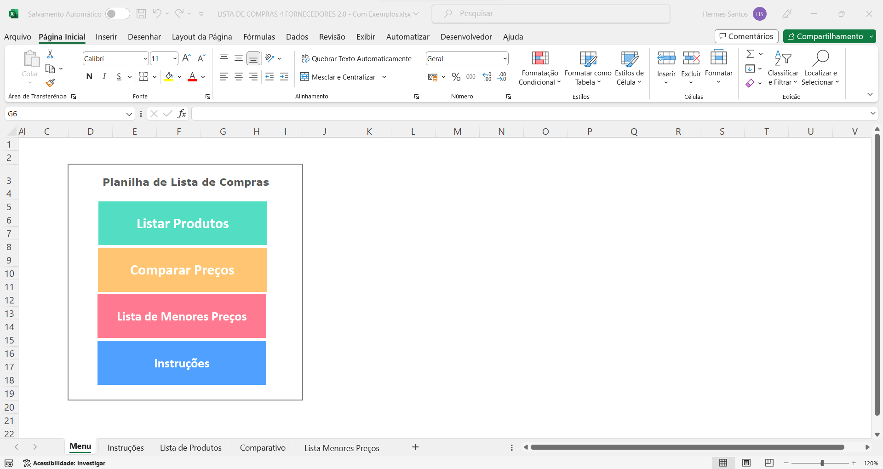The width and height of the screenshot is (883, 469).
Task: Toggle middle vertical alignment
Action: coord(239,58)
